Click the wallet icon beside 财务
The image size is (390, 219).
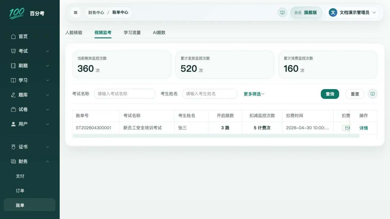click(x=13, y=162)
